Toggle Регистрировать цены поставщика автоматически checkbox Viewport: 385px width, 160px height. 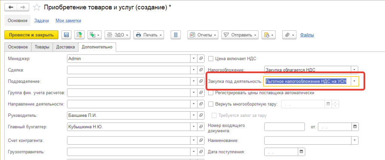click(x=211, y=93)
